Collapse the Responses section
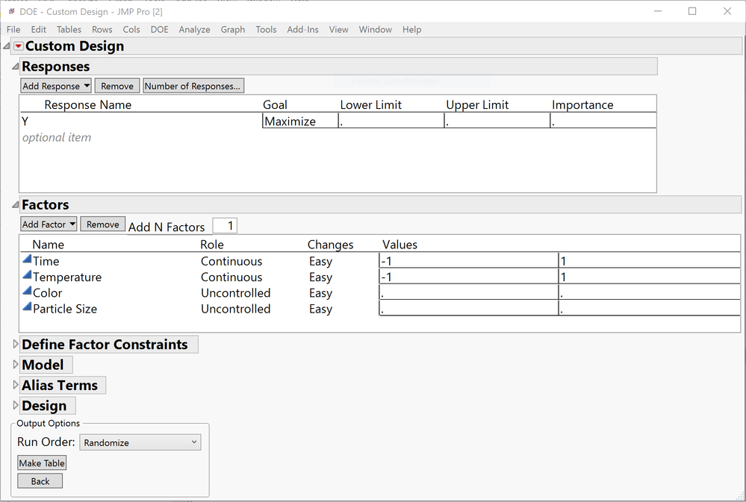This screenshot has width=746, height=502. click(15, 66)
